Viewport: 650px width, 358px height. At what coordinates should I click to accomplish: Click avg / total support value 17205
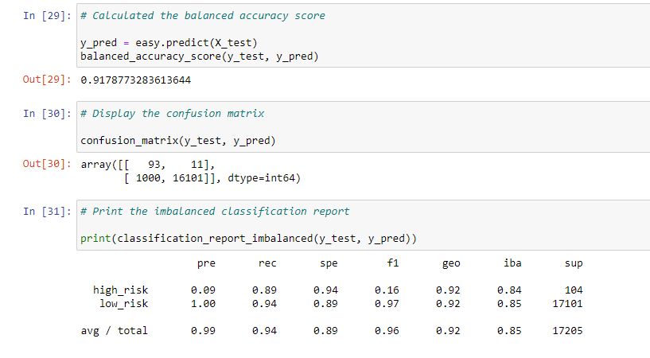point(567,331)
